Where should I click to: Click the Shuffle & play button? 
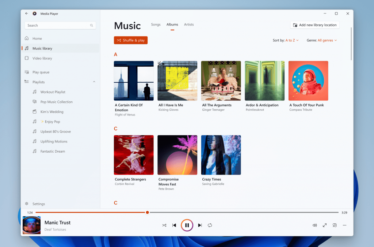click(131, 40)
